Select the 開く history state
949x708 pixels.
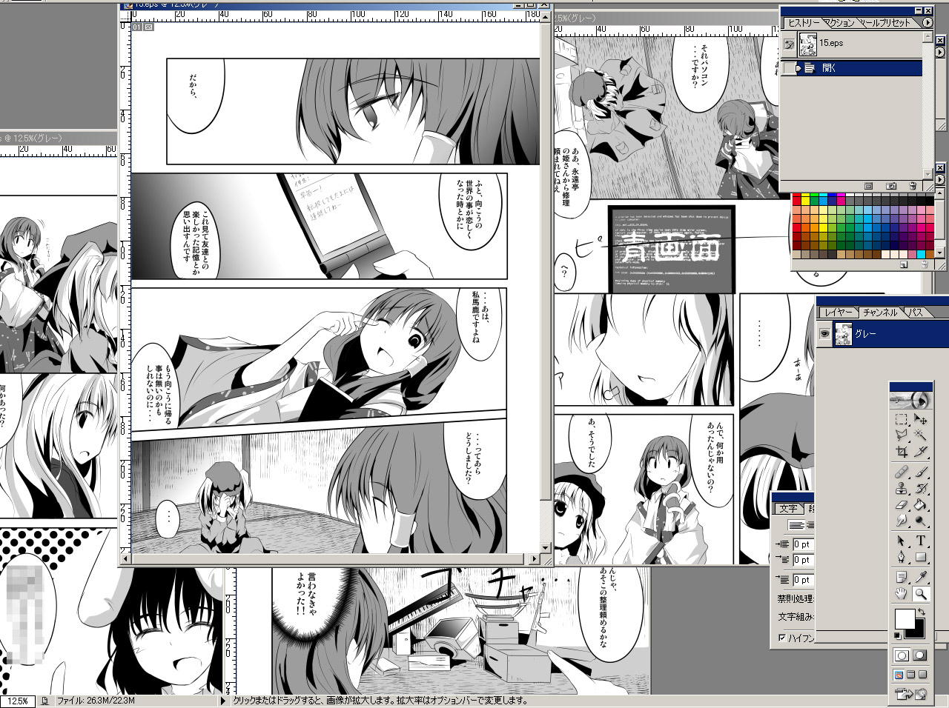coord(853,68)
